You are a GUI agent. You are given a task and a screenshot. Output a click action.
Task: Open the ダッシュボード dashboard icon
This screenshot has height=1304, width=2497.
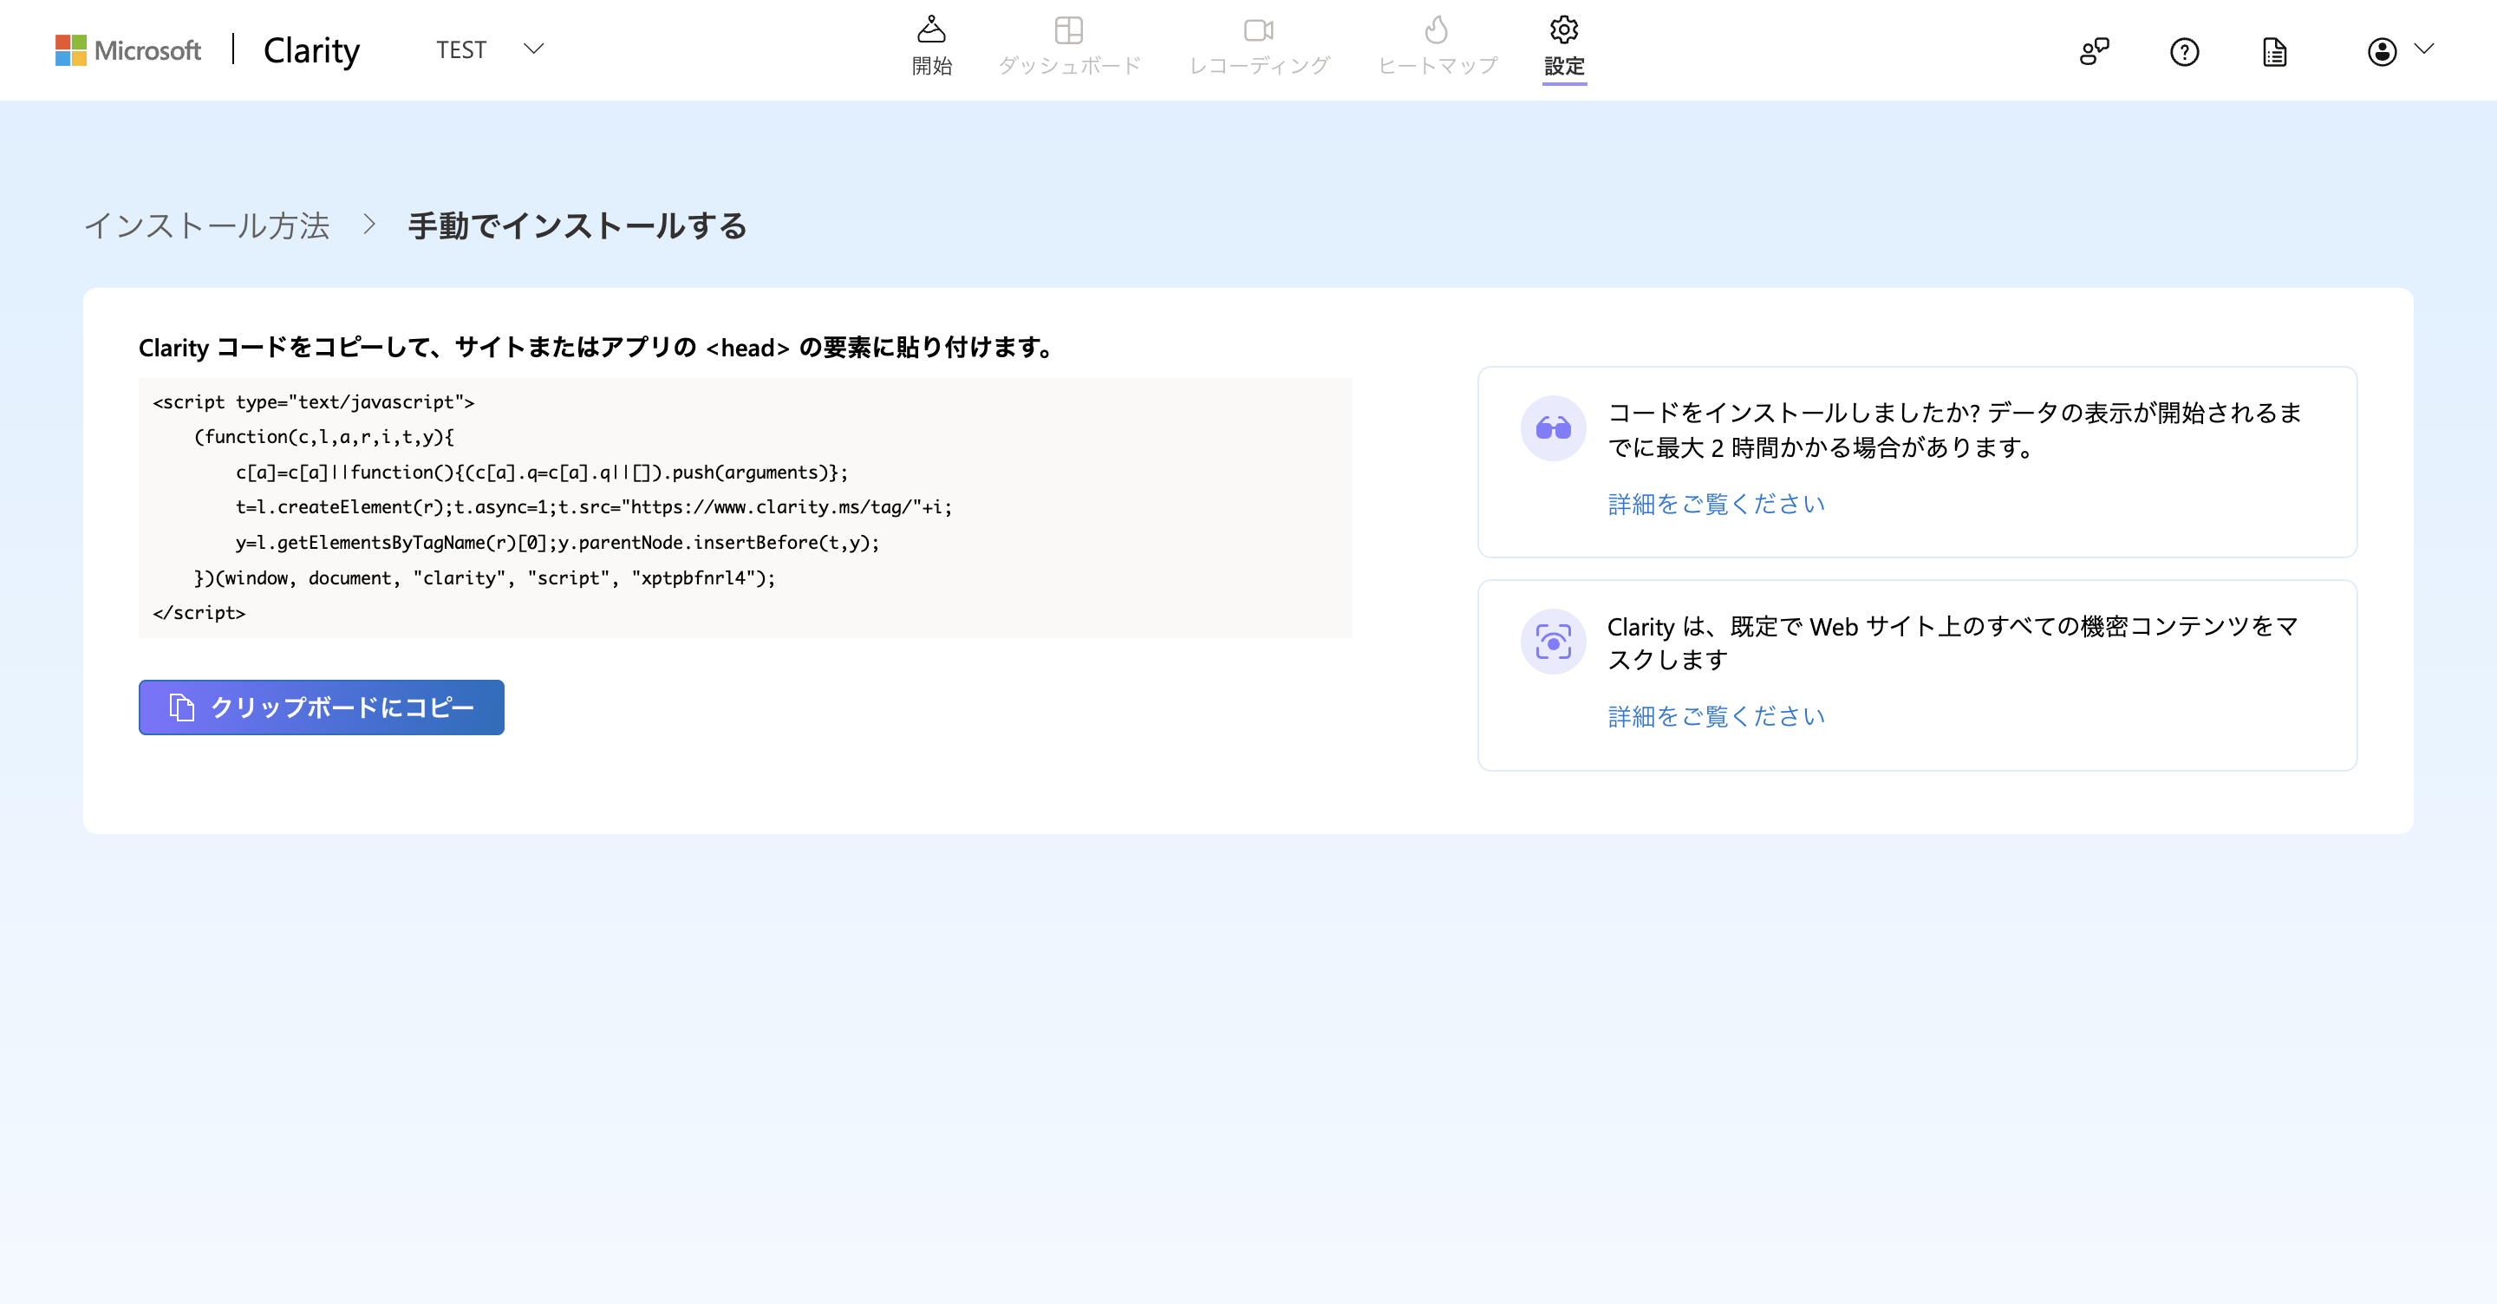click(1068, 30)
